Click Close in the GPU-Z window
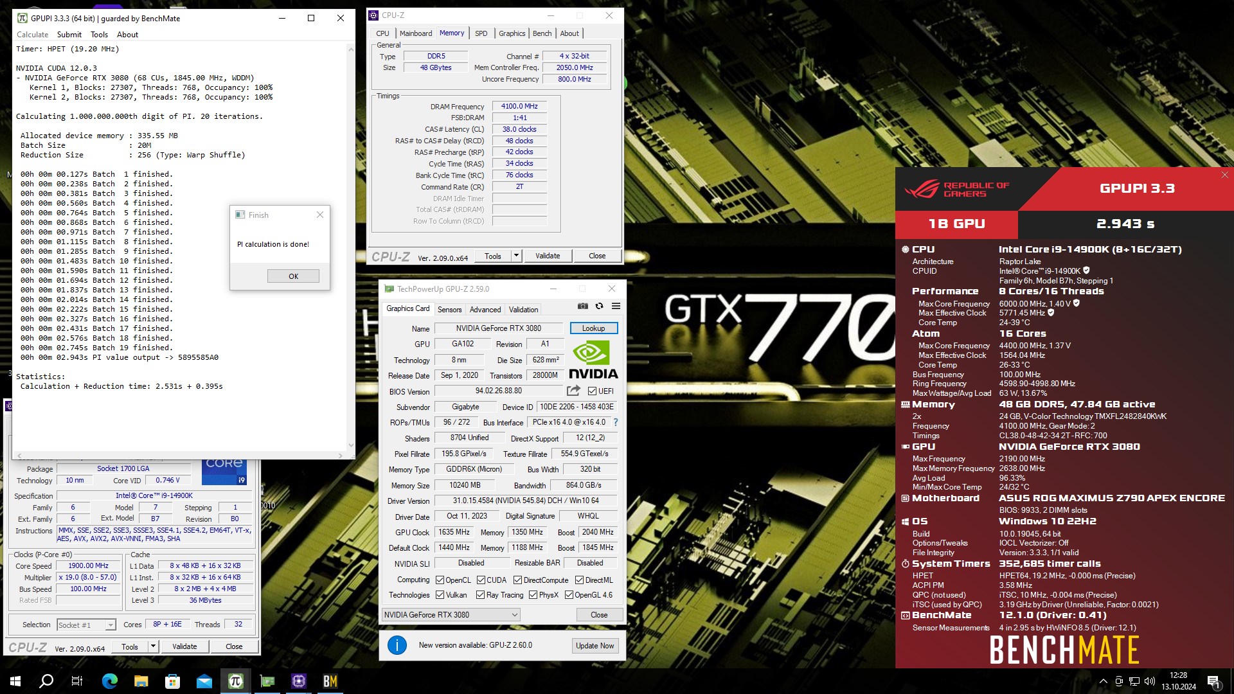This screenshot has width=1234, height=694. (x=599, y=615)
